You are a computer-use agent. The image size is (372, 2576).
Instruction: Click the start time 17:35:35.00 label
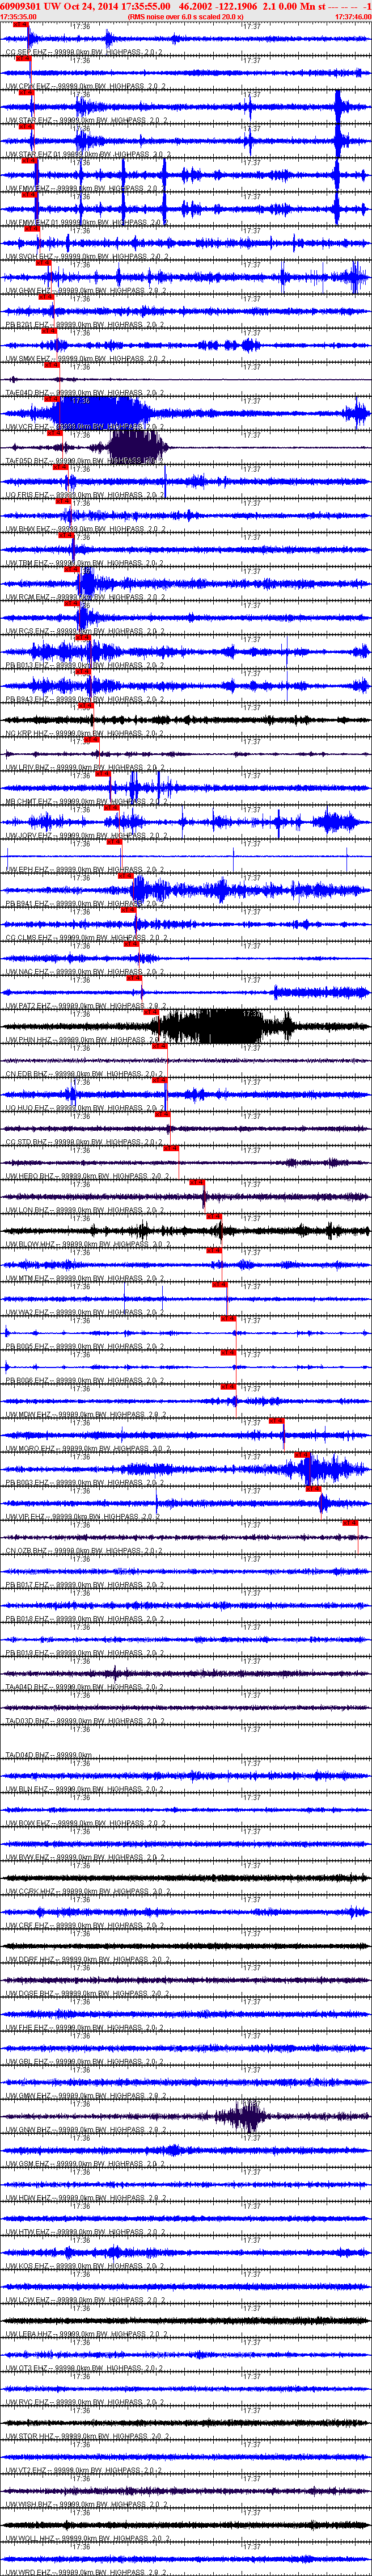click(x=18, y=16)
